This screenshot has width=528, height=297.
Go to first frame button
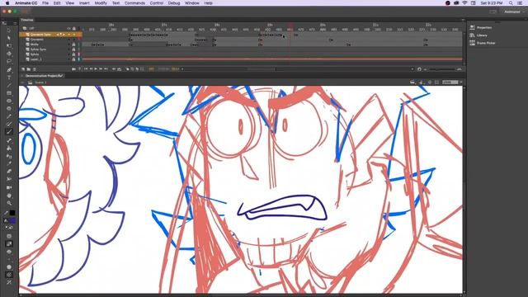tap(86, 69)
